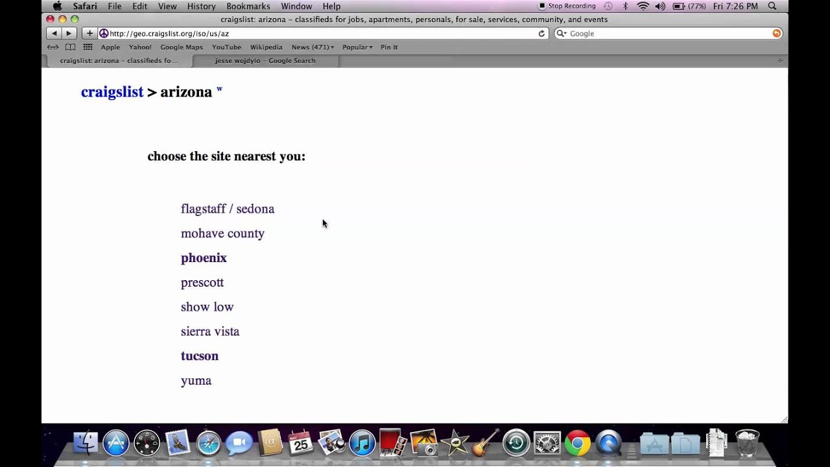Open Mail stamp icon in dock
This screenshot has height=467, width=830.
point(178,443)
